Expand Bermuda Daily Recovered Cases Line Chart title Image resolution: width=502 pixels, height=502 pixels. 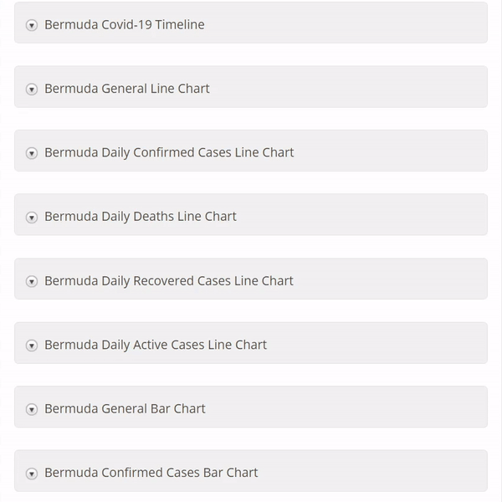pos(168,280)
